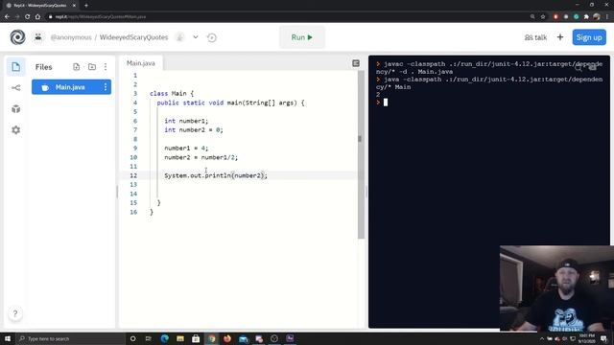Image resolution: width=614 pixels, height=345 pixels.
Task: Click the Windows search box
Action: pyautogui.click(x=70, y=338)
